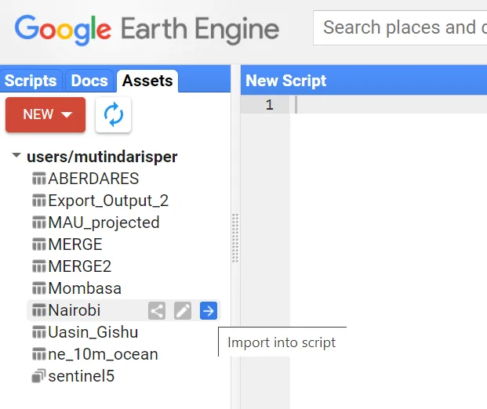
Task: Click the refresh assets icon
Action: pyautogui.click(x=114, y=115)
